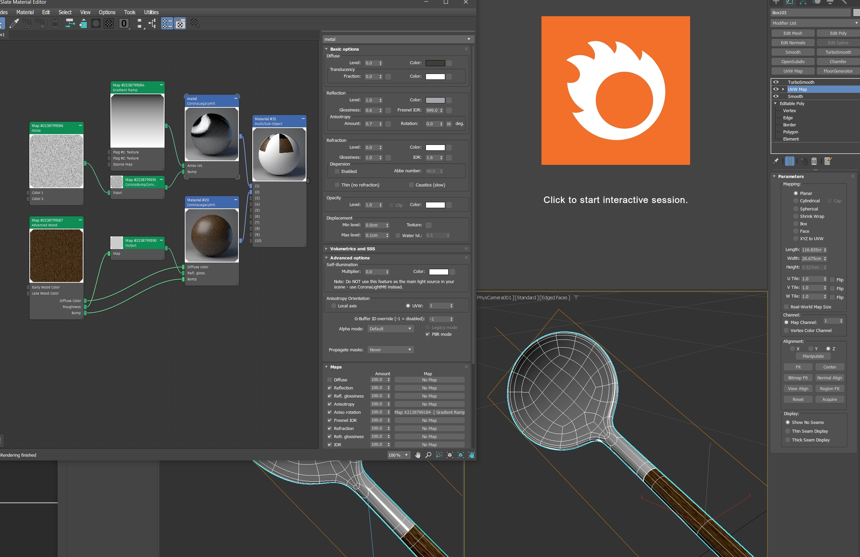Click Select by Material icon
The height and width of the screenshot is (557, 860).
[195, 24]
